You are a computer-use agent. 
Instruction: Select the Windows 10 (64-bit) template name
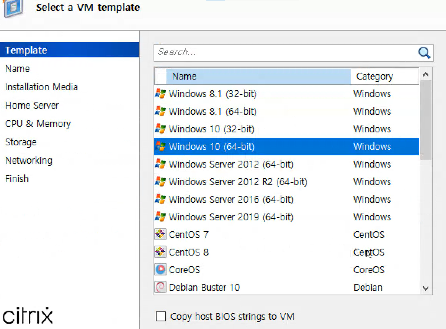(x=212, y=147)
